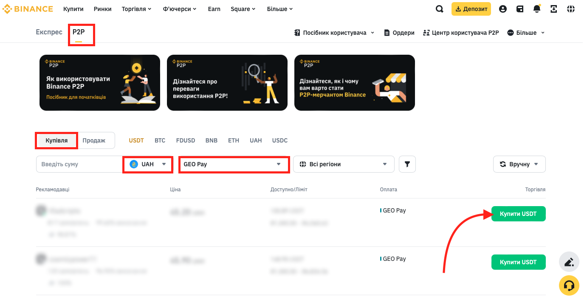Expand the top Більше menu
This screenshot has width=587, height=299.
click(280, 9)
